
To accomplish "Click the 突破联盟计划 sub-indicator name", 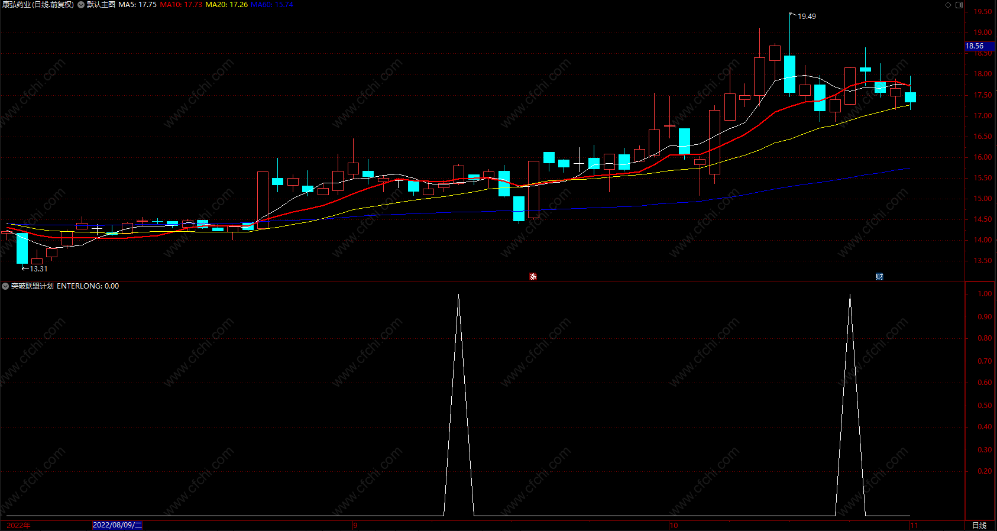I will pos(33,286).
